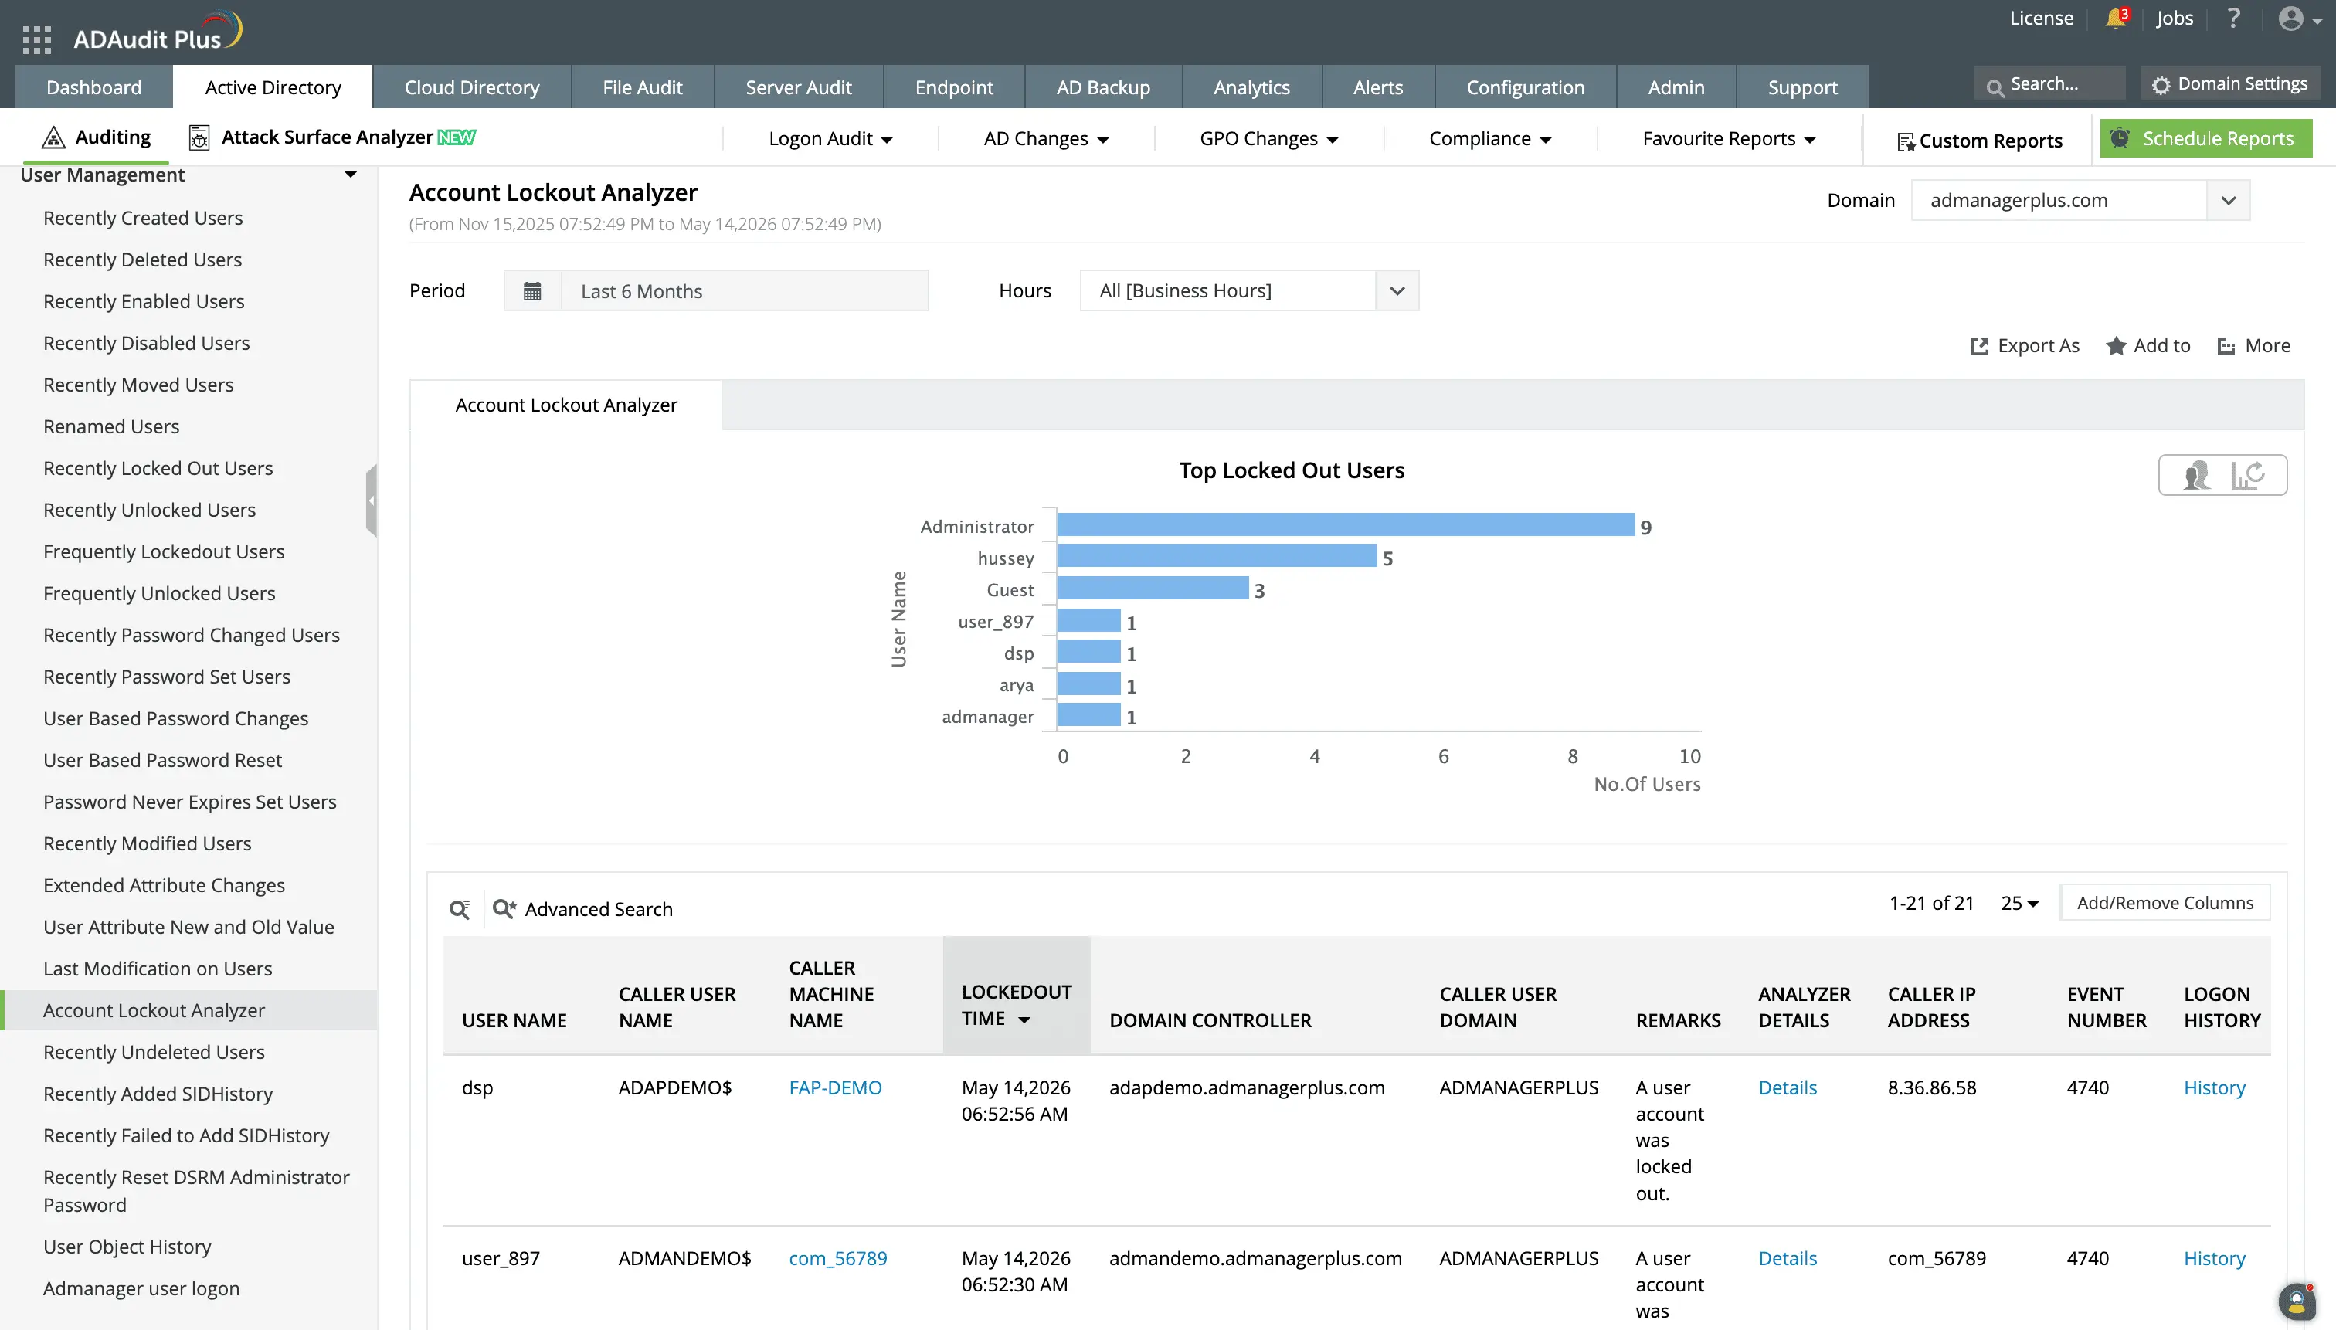Open Frequently Lockedout Users report
Screen dimensions: 2336x1330
point(164,551)
